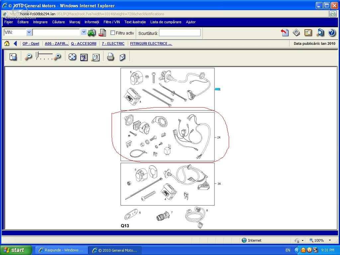Expand the VIN value combo box arrow
This screenshot has width=340, height=255.
tap(83, 32)
